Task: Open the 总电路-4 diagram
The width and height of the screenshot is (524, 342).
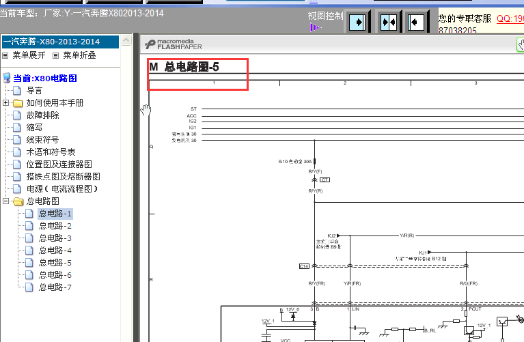Action: (55, 251)
